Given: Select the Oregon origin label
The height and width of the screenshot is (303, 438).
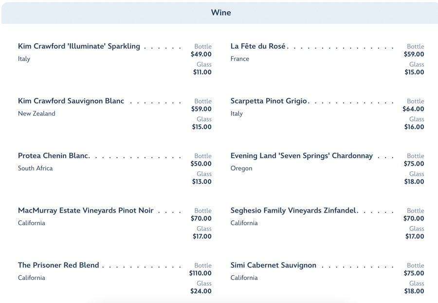Looking at the screenshot, I should point(241,168).
